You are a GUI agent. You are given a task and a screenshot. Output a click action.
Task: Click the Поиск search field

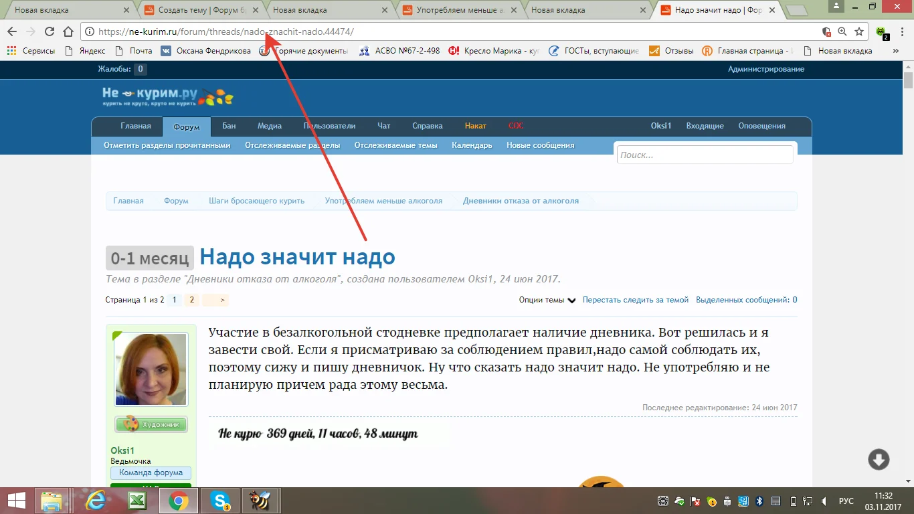point(704,155)
